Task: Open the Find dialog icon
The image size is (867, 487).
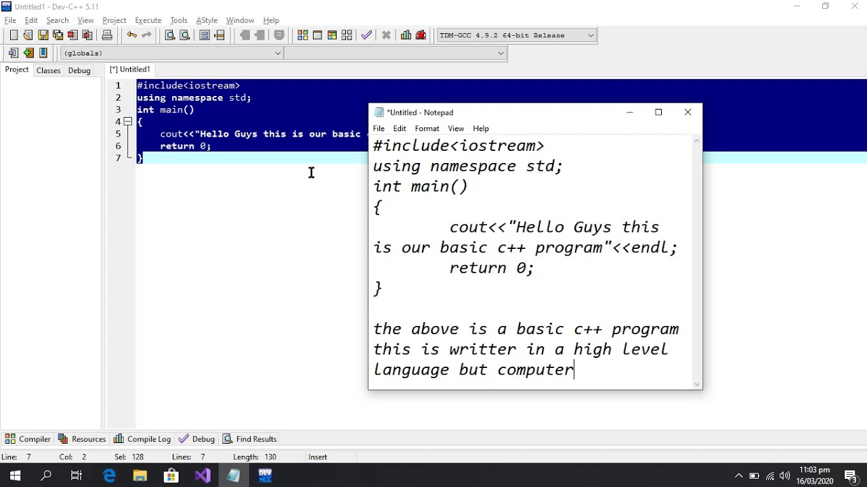Action: [170, 35]
